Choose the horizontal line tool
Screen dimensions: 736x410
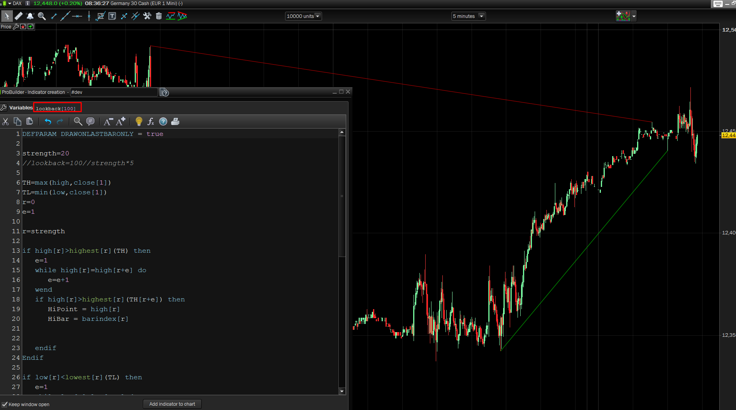(x=77, y=16)
